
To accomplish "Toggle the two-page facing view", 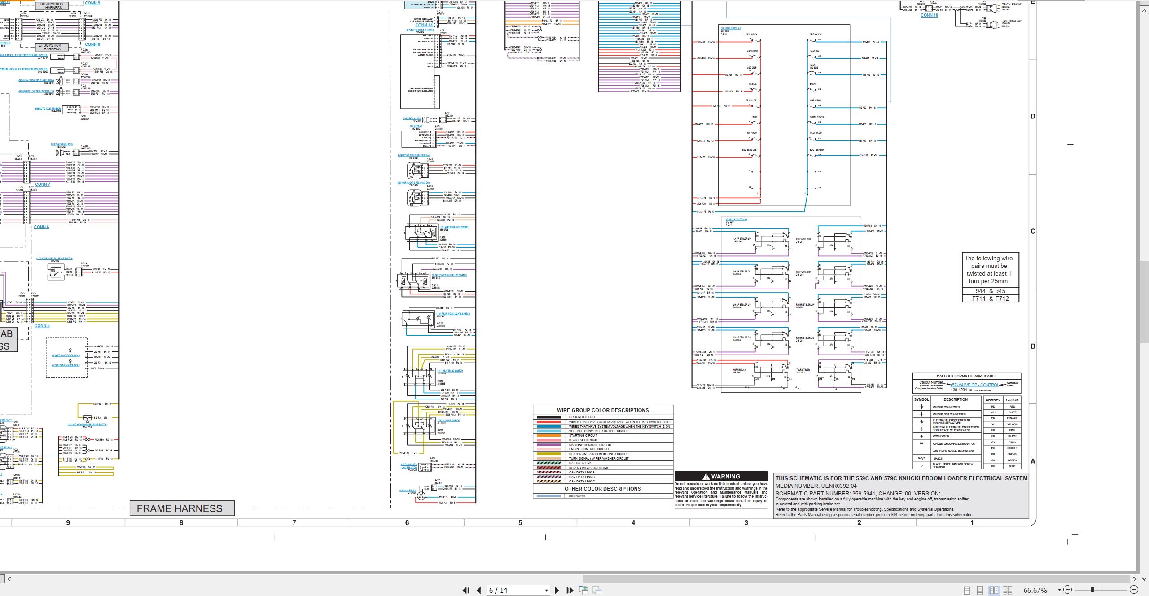I will [x=994, y=591].
